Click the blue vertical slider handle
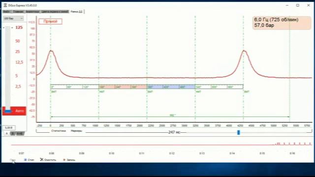This screenshot has height=177, width=315. [x=8, y=111]
